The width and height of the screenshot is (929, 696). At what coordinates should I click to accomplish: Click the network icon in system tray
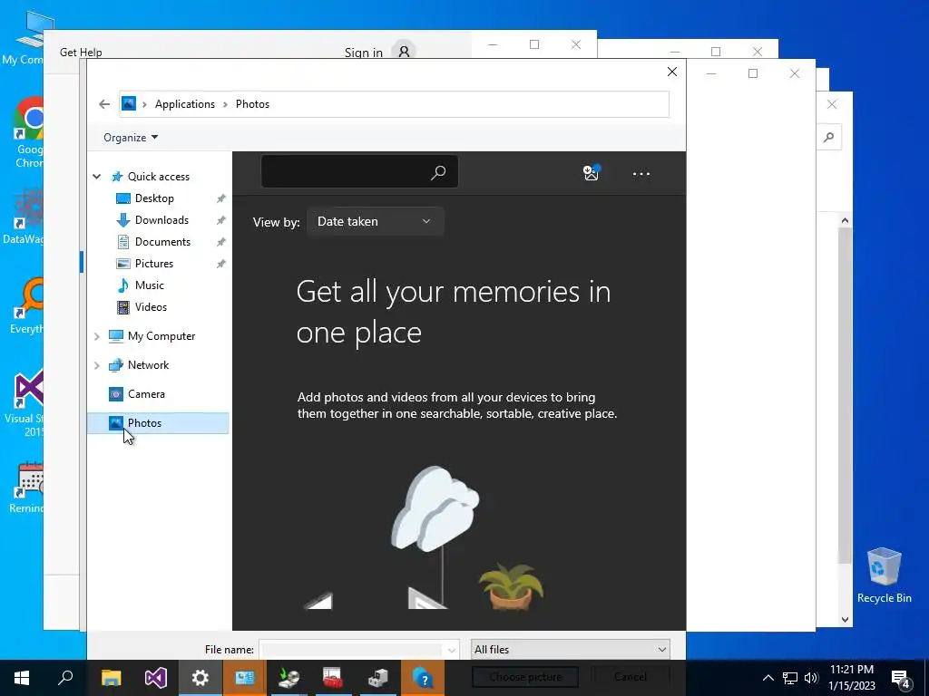[x=790, y=678]
